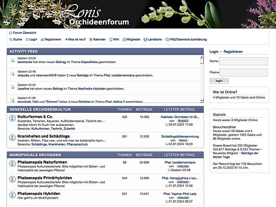Screen dimensions: 276x207
Task: Click feed icon for Phal. lueddemanniana entry
Action: tap(13, 74)
